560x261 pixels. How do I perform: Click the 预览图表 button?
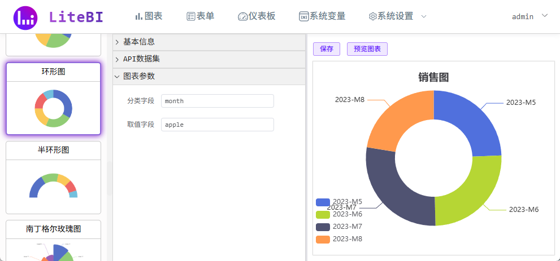[x=367, y=49]
